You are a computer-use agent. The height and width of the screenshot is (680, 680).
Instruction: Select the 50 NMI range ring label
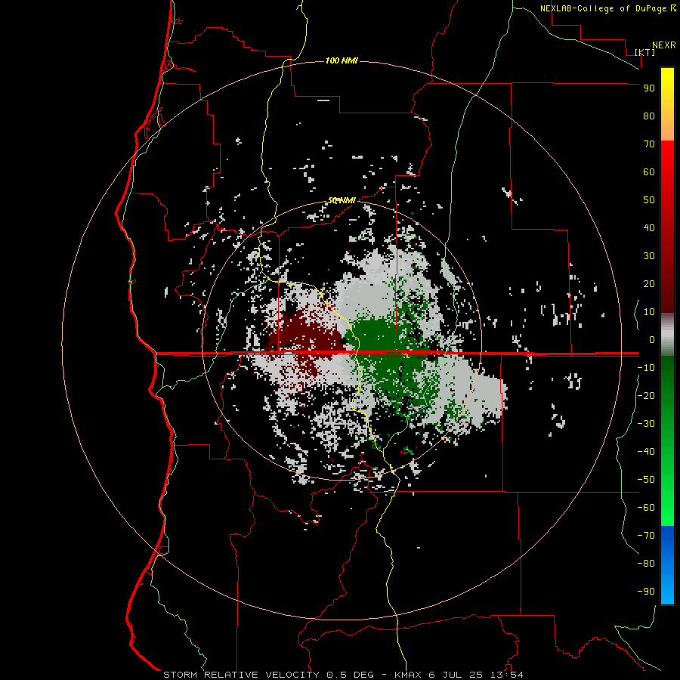point(342,200)
